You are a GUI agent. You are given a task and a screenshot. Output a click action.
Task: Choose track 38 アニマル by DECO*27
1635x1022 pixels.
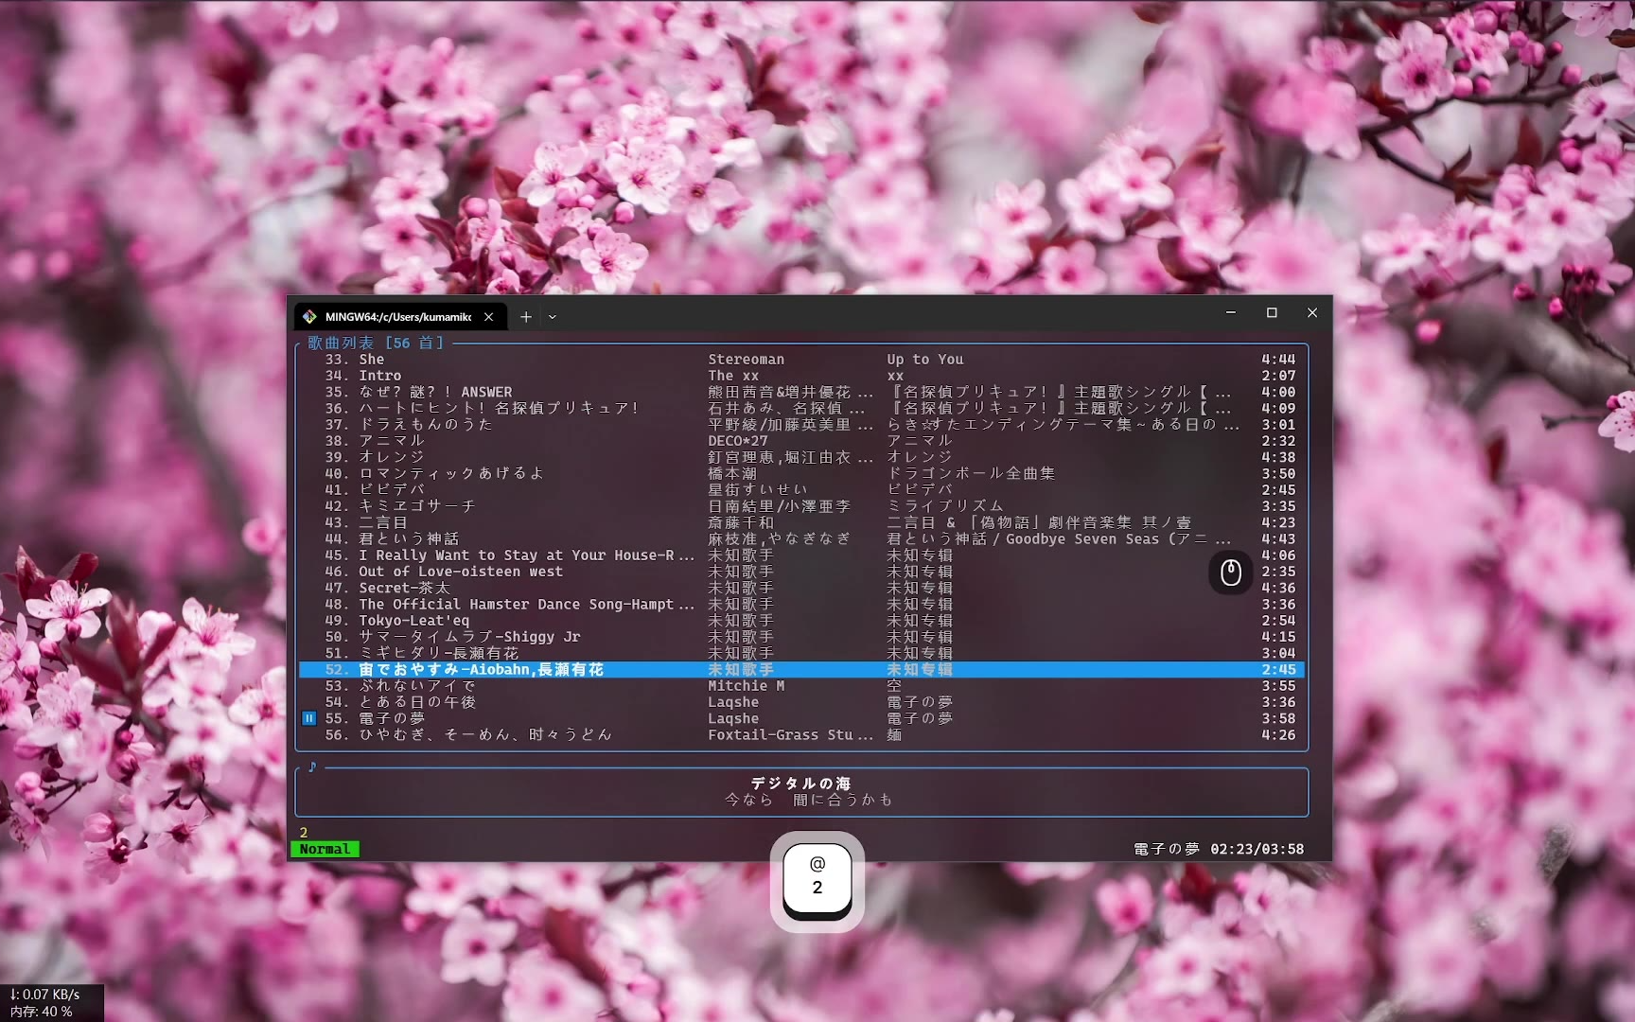392,441
